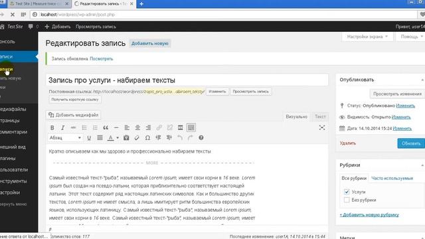The height and width of the screenshot is (239, 425).
Task: Insert or edit a link
Action: point(159,127)
